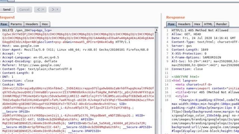
Task: Click the request scrollbar up arrow
Action: click(x=156, y=30)
